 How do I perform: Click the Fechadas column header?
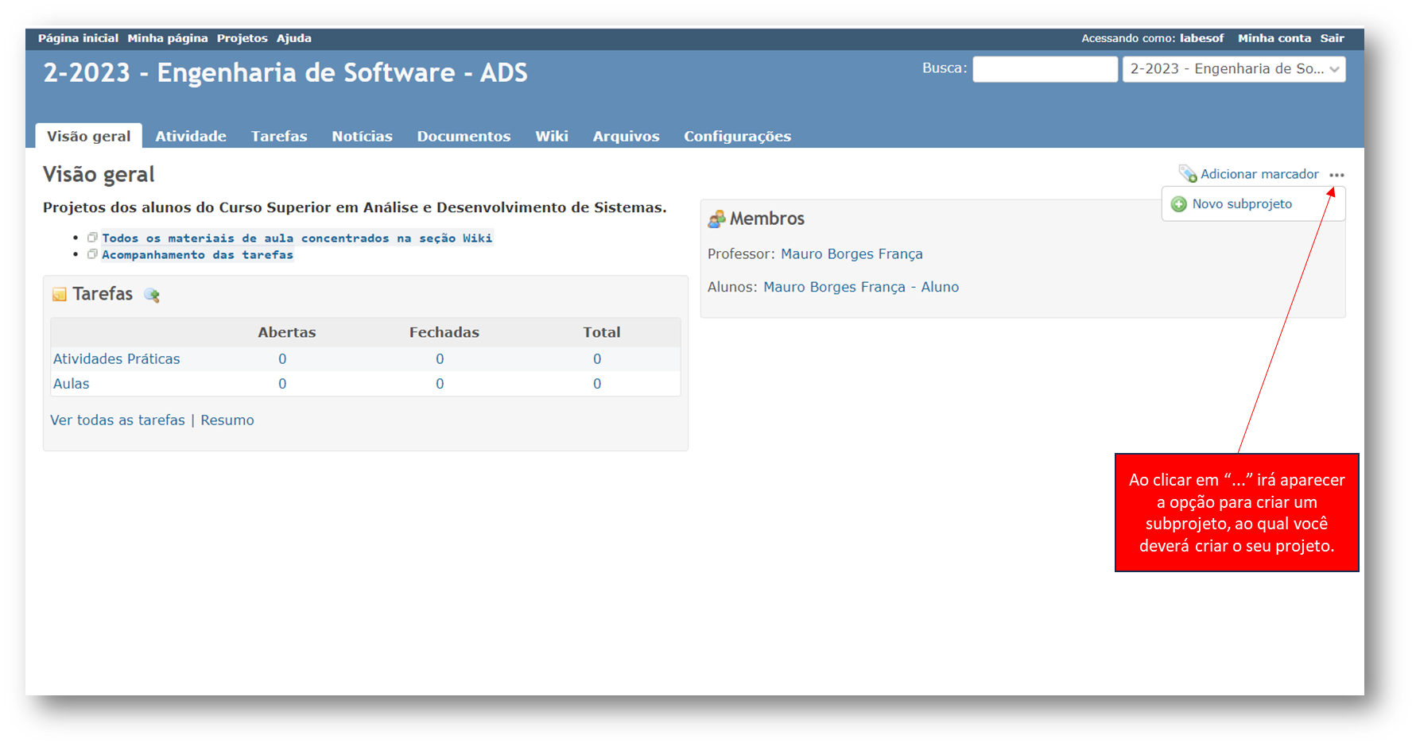pos(444,333)
